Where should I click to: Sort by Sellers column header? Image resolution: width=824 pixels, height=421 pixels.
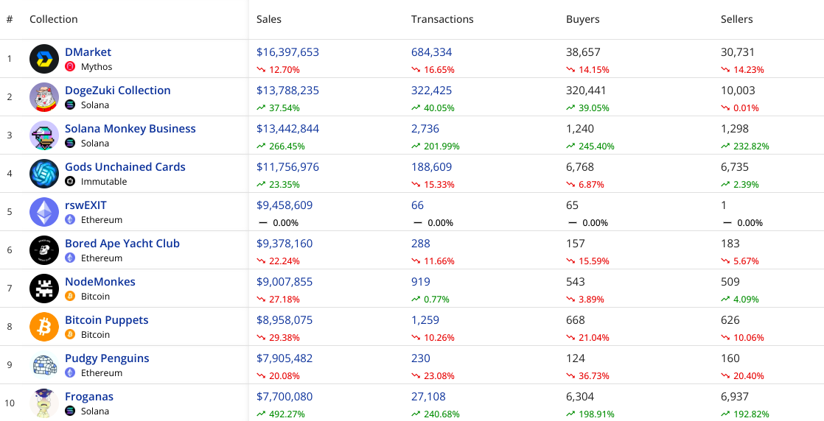tap(736, 19)
